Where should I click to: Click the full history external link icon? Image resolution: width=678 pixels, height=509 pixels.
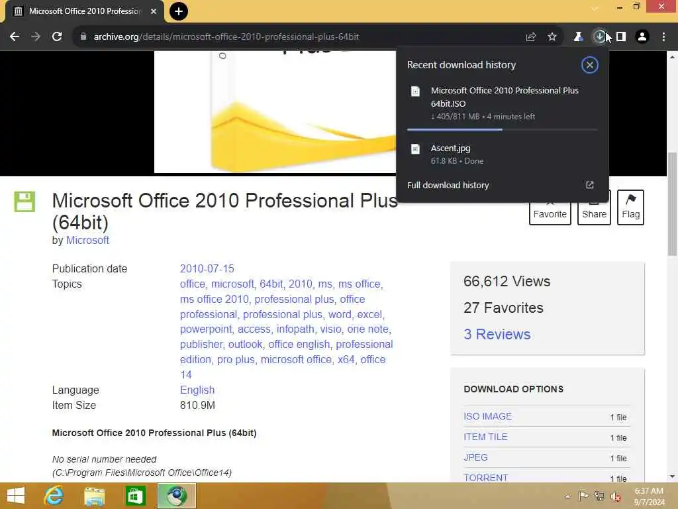click(x=590, y=186)
